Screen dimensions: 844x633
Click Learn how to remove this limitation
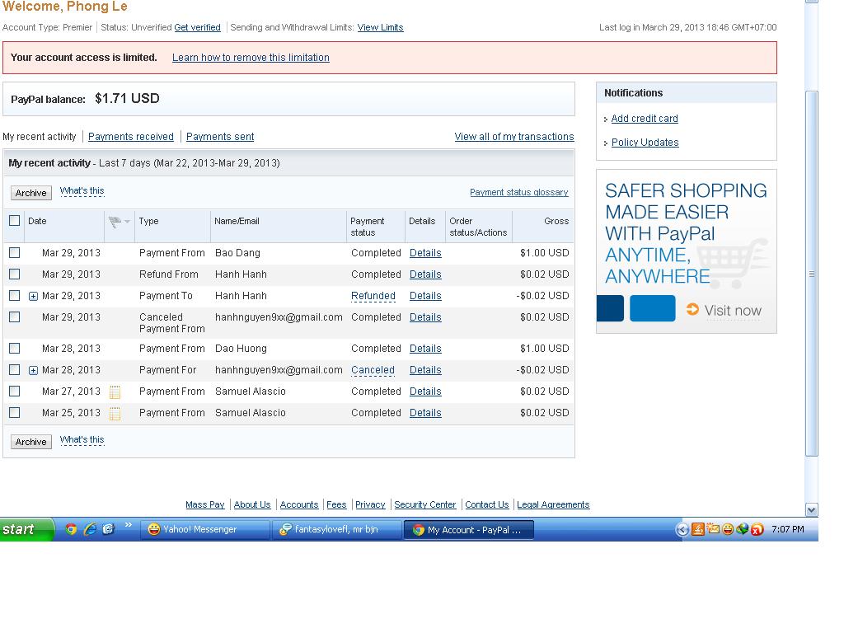click(x=251, y=58)
